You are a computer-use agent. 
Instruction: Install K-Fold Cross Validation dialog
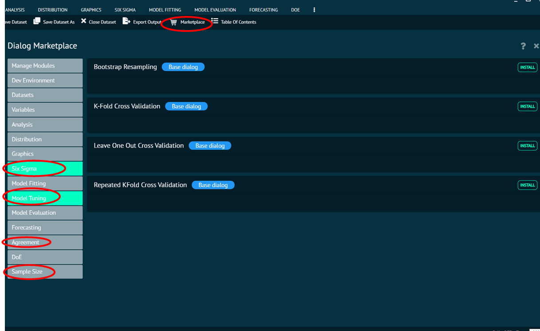pos(527,106)
